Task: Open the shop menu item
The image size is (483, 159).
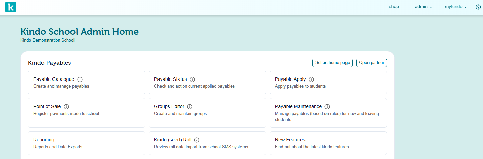Action: pyautogui.click(x=394, y=7)
